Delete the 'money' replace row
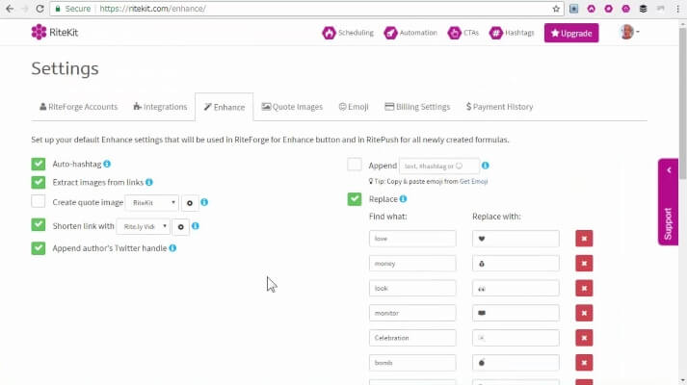The height and width of the screenshot is (385, 687). click(x=584, y=264)
